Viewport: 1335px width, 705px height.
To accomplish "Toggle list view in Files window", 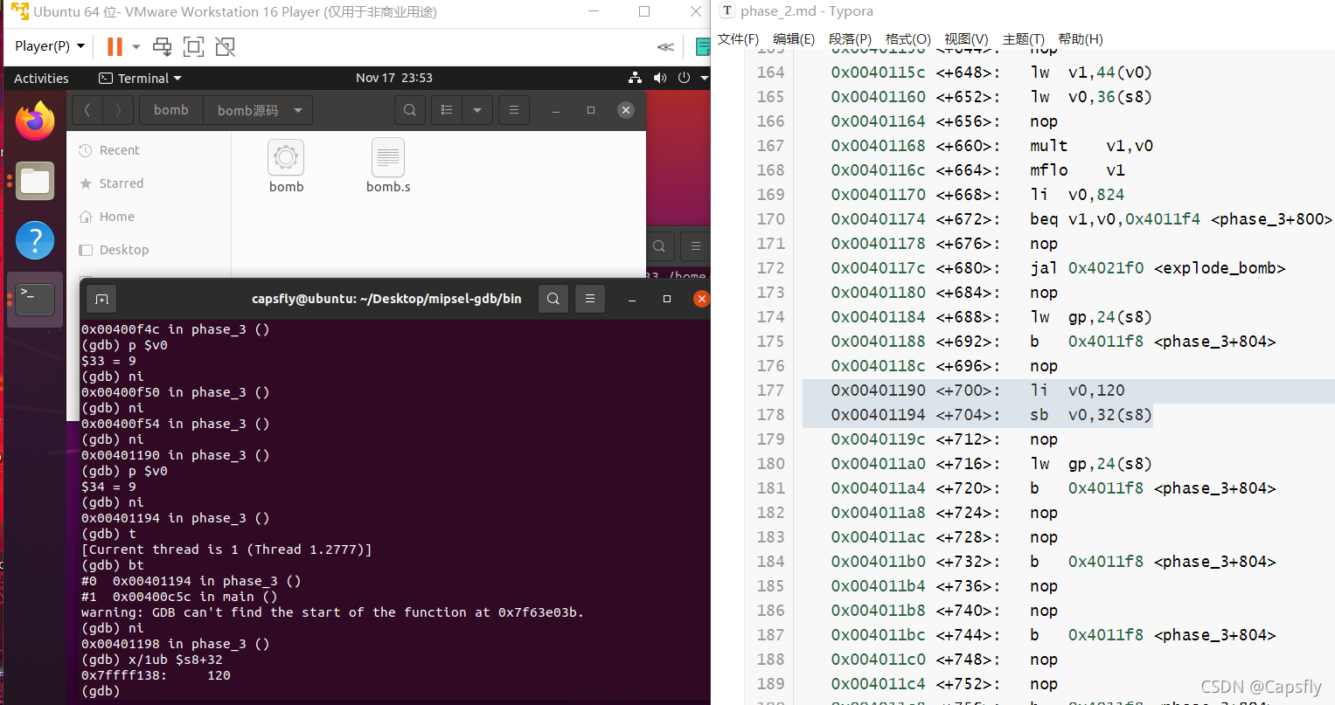I will (447, 110).
